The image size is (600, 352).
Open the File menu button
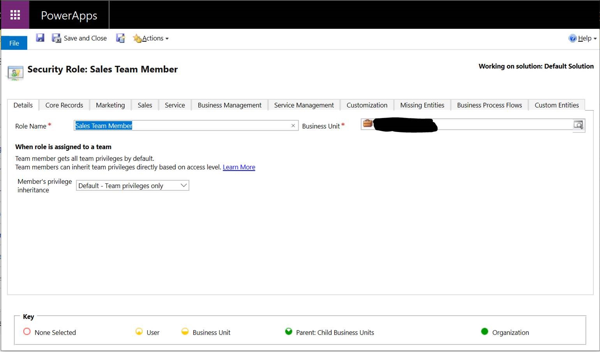pyautogui.click(x=14, y=43)
